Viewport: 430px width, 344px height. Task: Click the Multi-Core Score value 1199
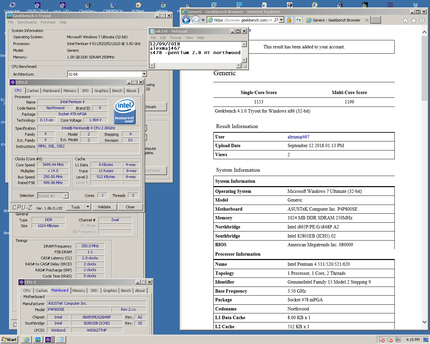tap(349, 102)
